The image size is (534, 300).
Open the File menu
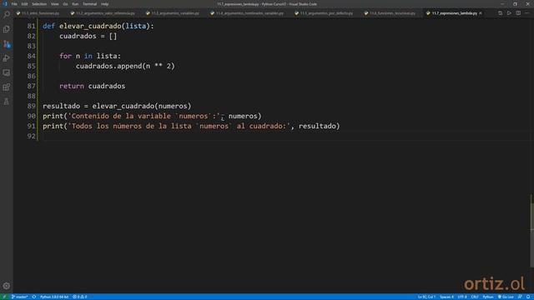14,4
